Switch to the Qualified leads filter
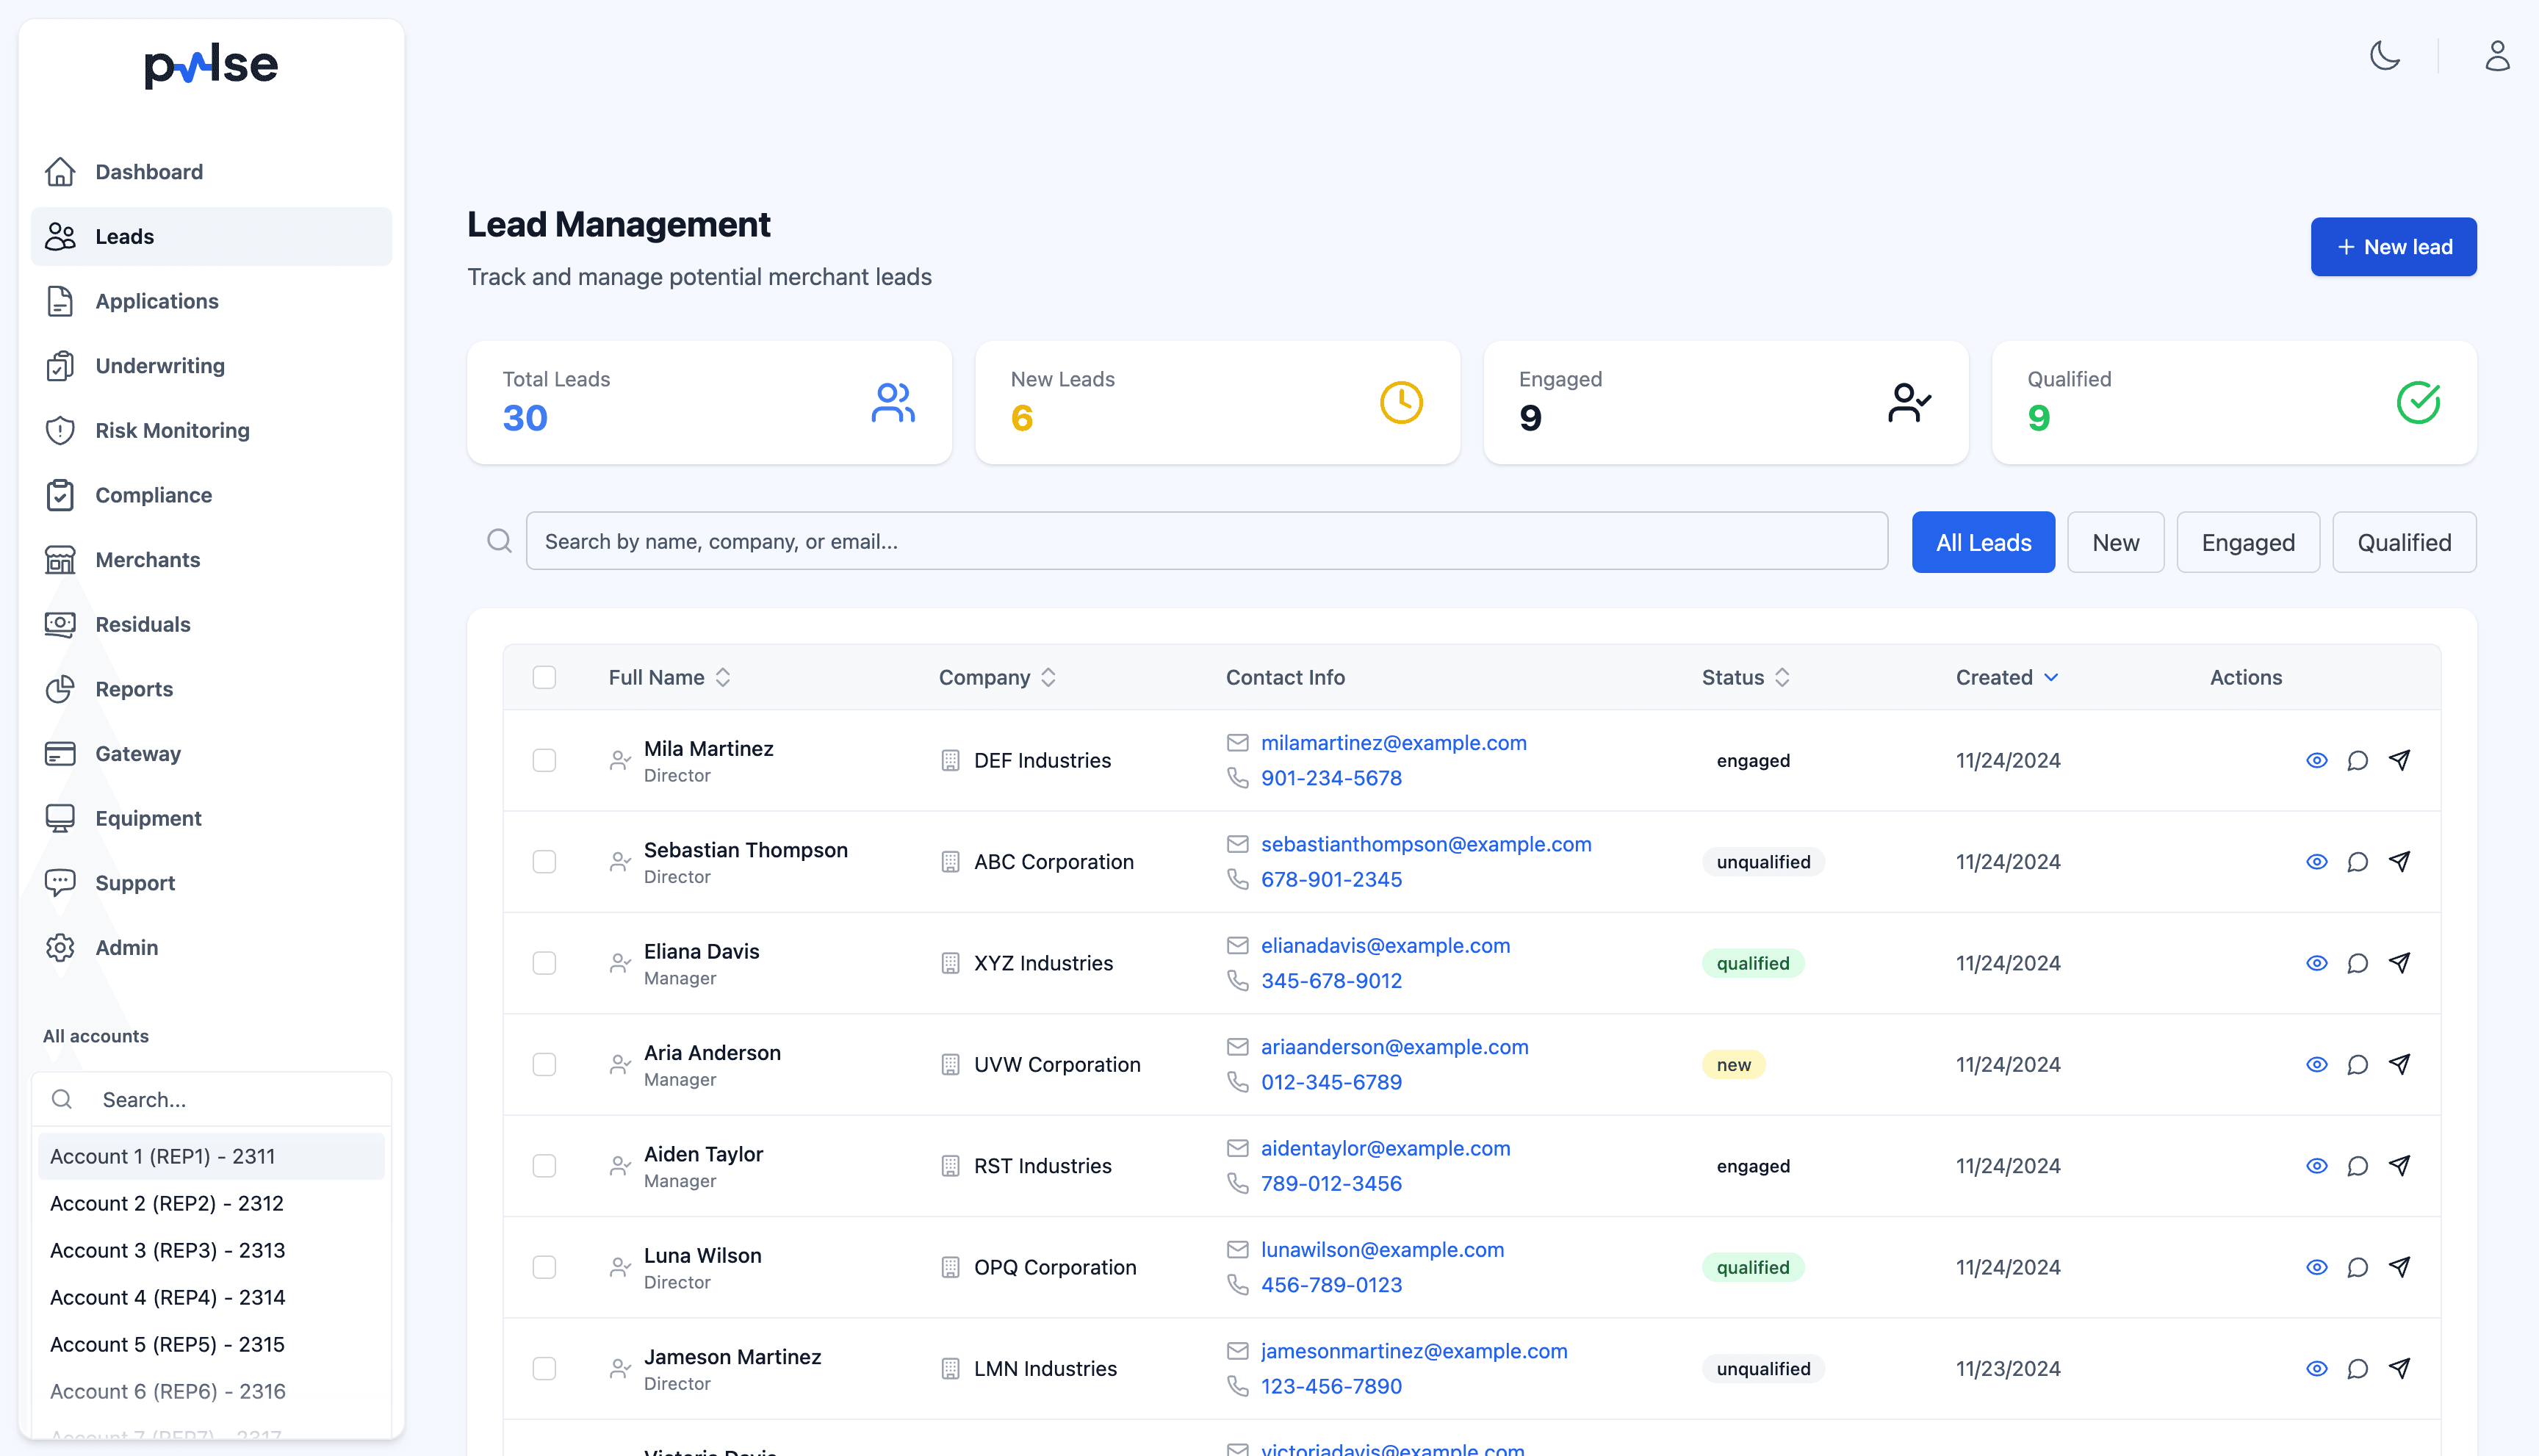 (2404, 542)
